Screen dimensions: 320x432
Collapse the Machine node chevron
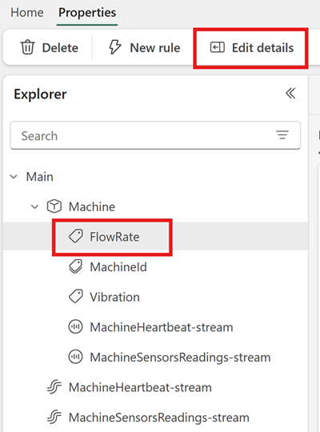tap(34, 206)
